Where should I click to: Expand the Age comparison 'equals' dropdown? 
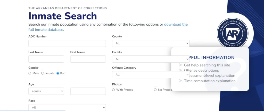coord(46,91)
